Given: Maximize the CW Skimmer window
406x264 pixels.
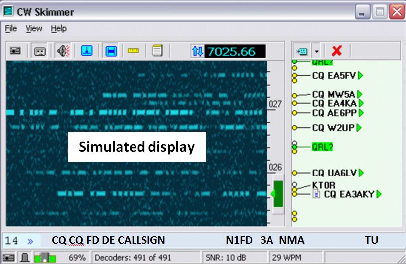Looking at the screenshot, I should 380,12.
